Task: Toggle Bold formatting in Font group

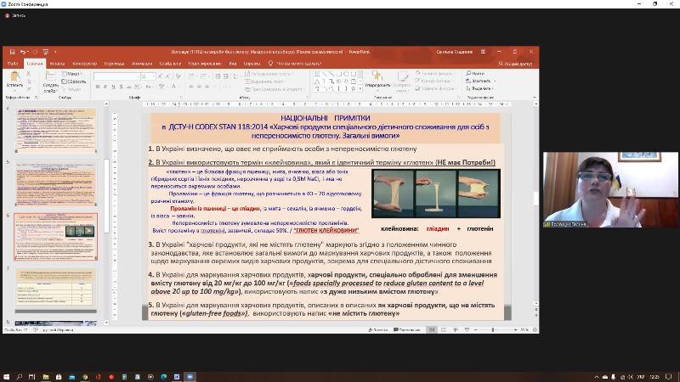Action: coord(96,88)
